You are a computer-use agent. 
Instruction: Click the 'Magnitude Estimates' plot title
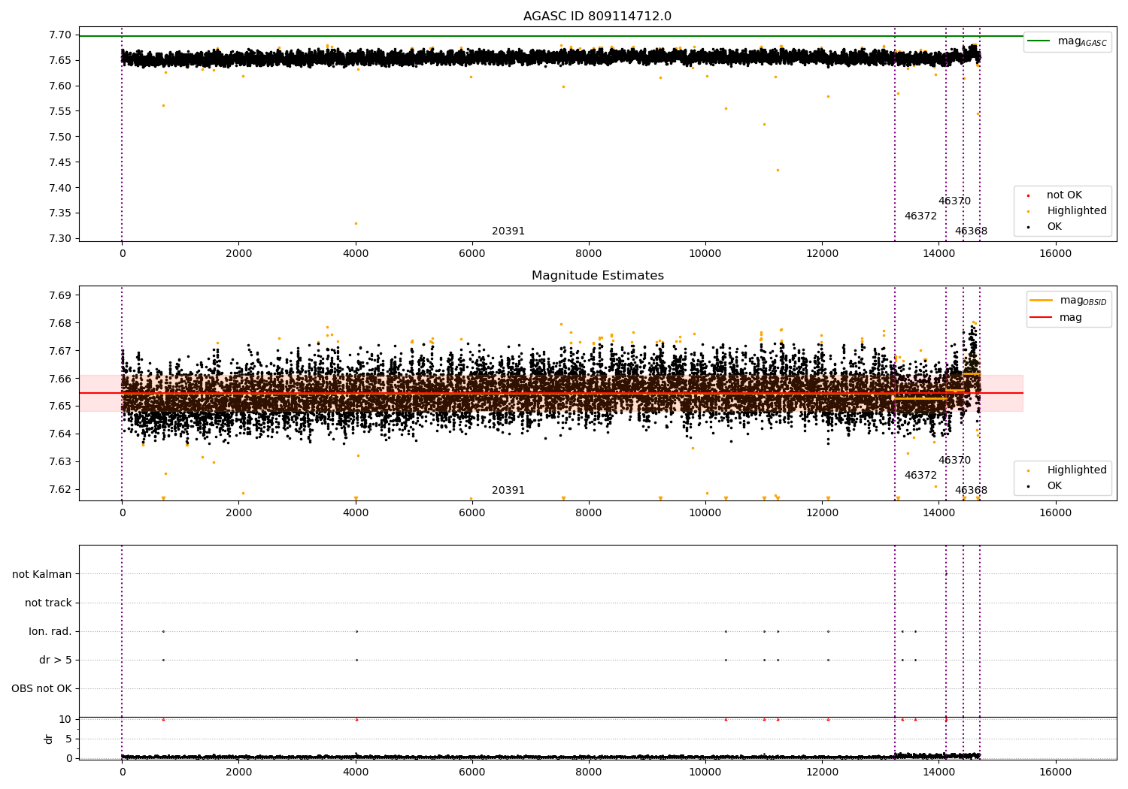click(x=597, y=276)
